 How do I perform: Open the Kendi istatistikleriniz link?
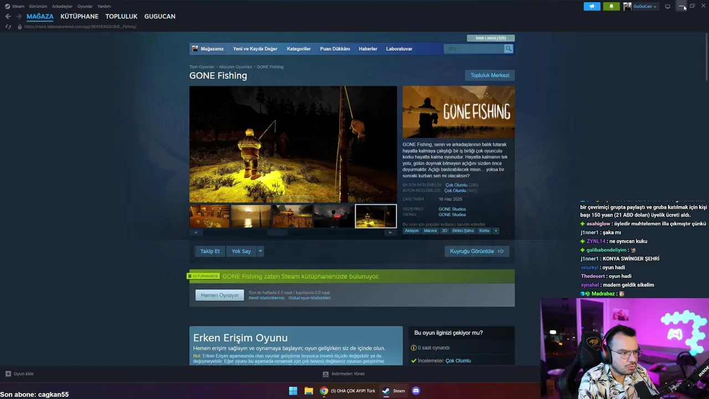266,298
